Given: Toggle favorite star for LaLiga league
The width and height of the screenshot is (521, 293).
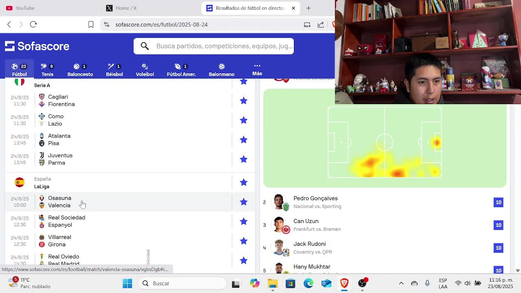Looking at the screenshot, I should coord(243,182).
